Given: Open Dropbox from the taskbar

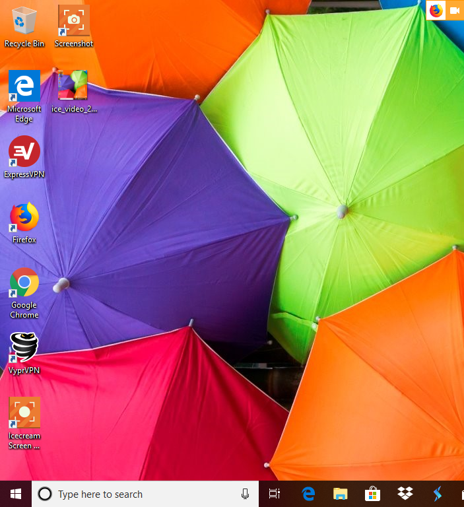Looking at the screenshot, I should [405, 493].
